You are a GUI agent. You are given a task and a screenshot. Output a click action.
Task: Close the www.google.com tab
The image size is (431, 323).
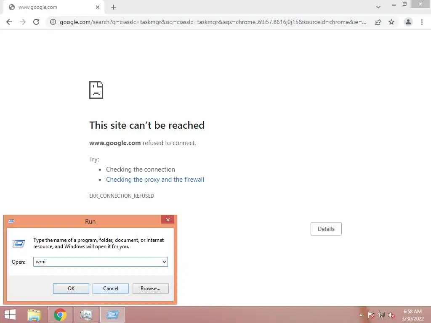pyautogui.click(x=98, y=7)
